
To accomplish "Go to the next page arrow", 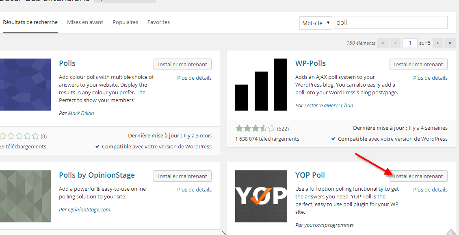I will (x=437, y=43).
